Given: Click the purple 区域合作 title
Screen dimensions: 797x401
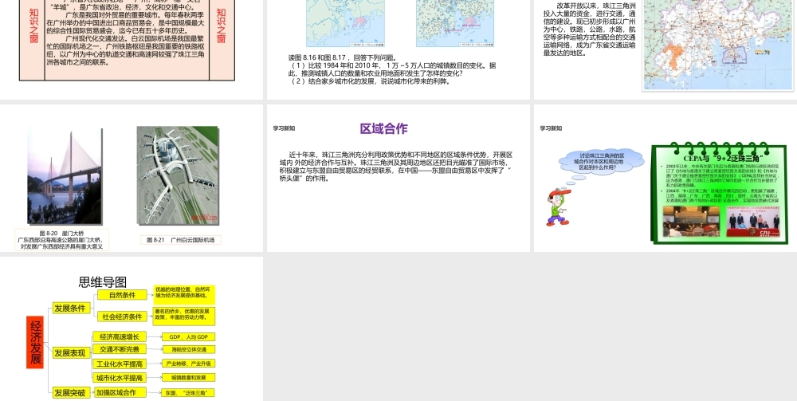Looking at the screenshot, I should click(384, 128).
